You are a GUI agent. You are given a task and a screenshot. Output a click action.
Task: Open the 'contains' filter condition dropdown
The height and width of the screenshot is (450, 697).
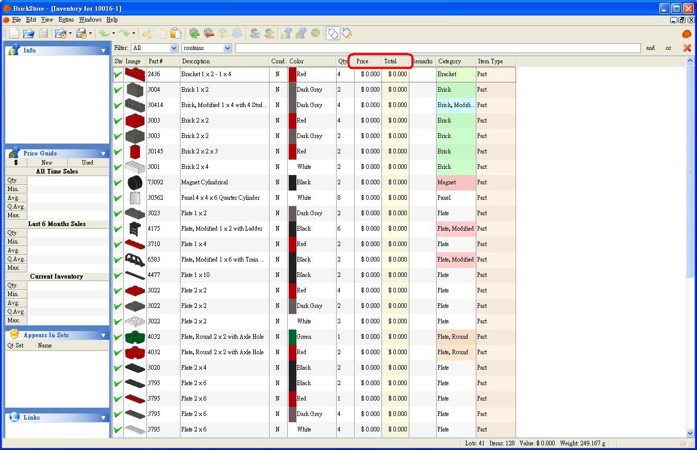pyautogui.click(x=227, y=48)
